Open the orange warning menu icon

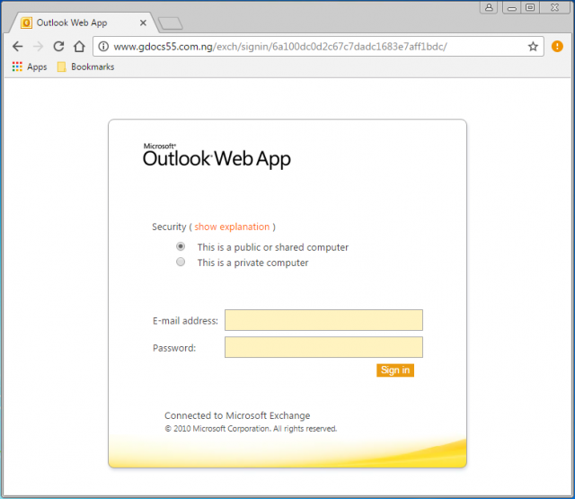[557, 46]
